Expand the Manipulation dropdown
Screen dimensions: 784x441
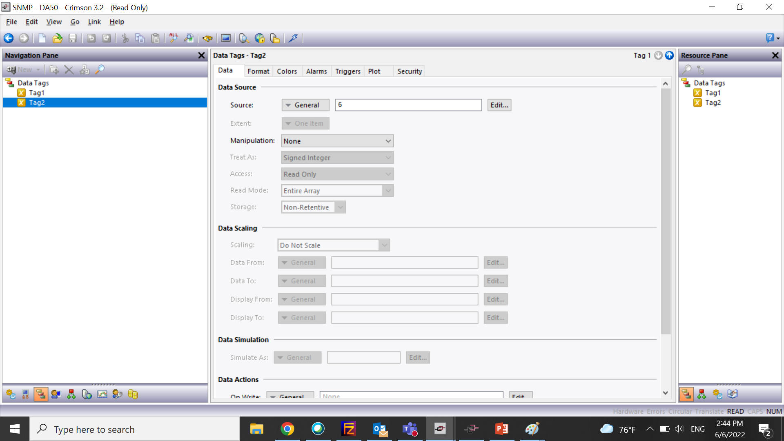337,141
